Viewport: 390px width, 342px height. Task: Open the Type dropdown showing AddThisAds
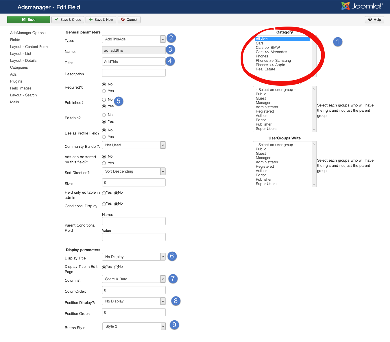coord(134,39)
